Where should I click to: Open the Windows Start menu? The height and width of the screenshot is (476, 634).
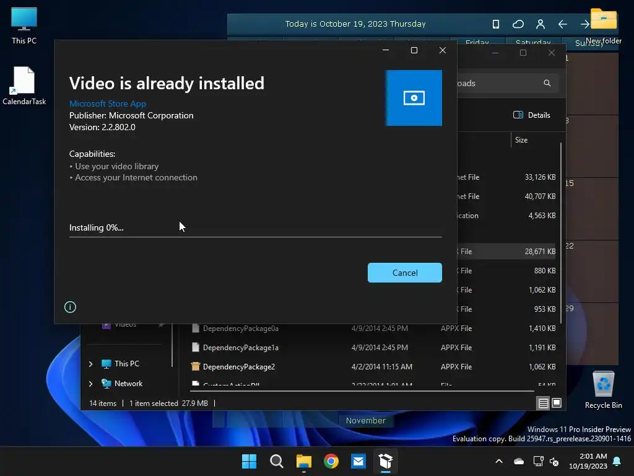coord(249,461)
